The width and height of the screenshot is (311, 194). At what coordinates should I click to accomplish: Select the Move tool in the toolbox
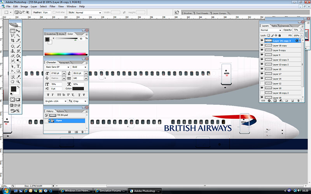tap(18, 31)
